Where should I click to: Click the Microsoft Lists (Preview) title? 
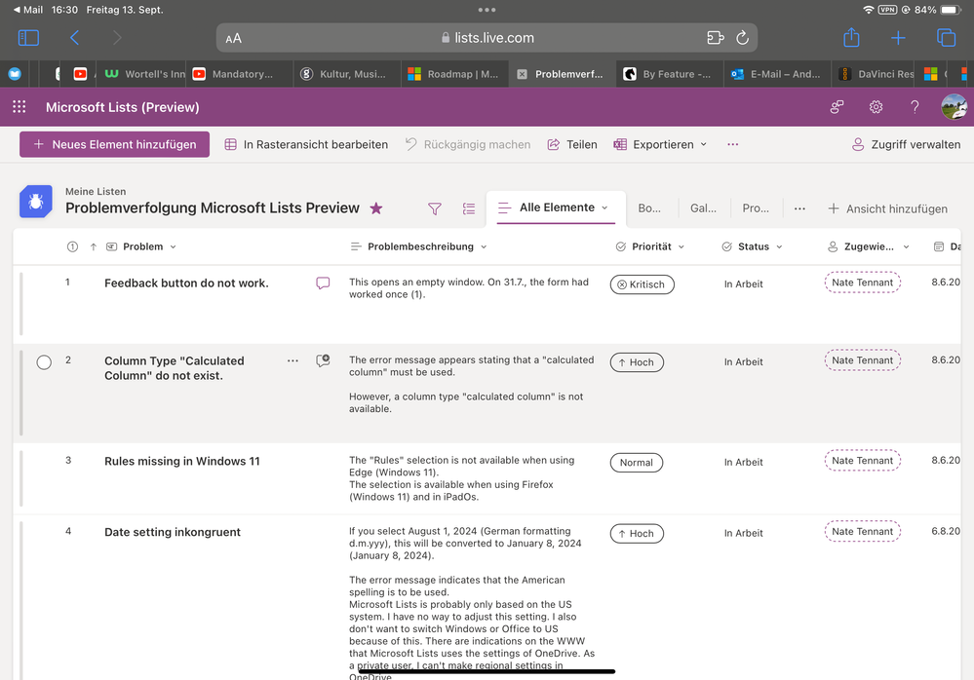point(123,107)
